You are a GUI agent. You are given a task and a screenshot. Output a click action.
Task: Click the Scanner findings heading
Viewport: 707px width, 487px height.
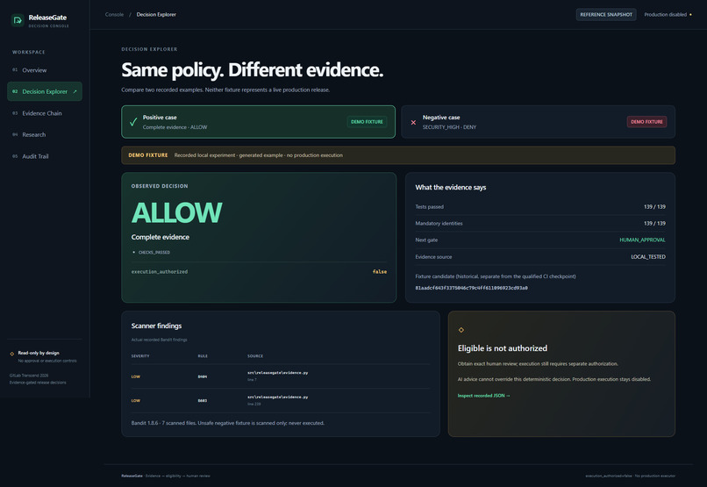point(156,326)
